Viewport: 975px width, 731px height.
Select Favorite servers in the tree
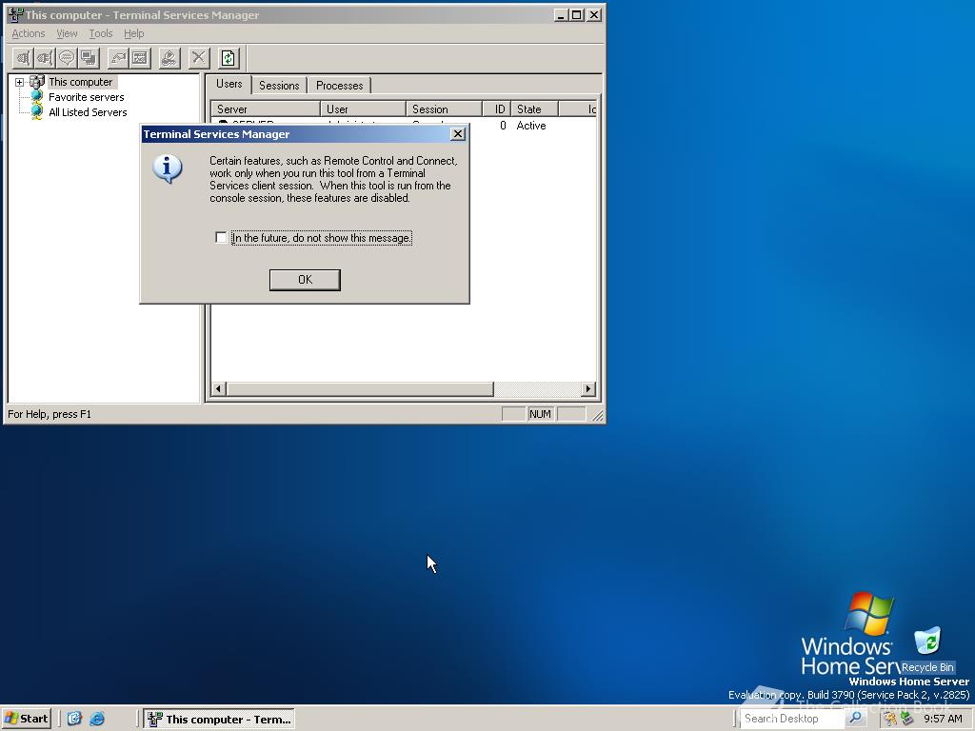coord(87,97)
